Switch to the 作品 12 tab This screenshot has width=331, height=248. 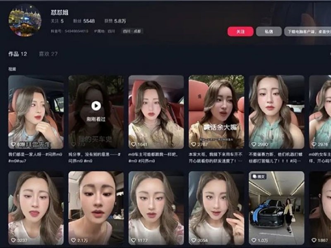coord(18,54)
